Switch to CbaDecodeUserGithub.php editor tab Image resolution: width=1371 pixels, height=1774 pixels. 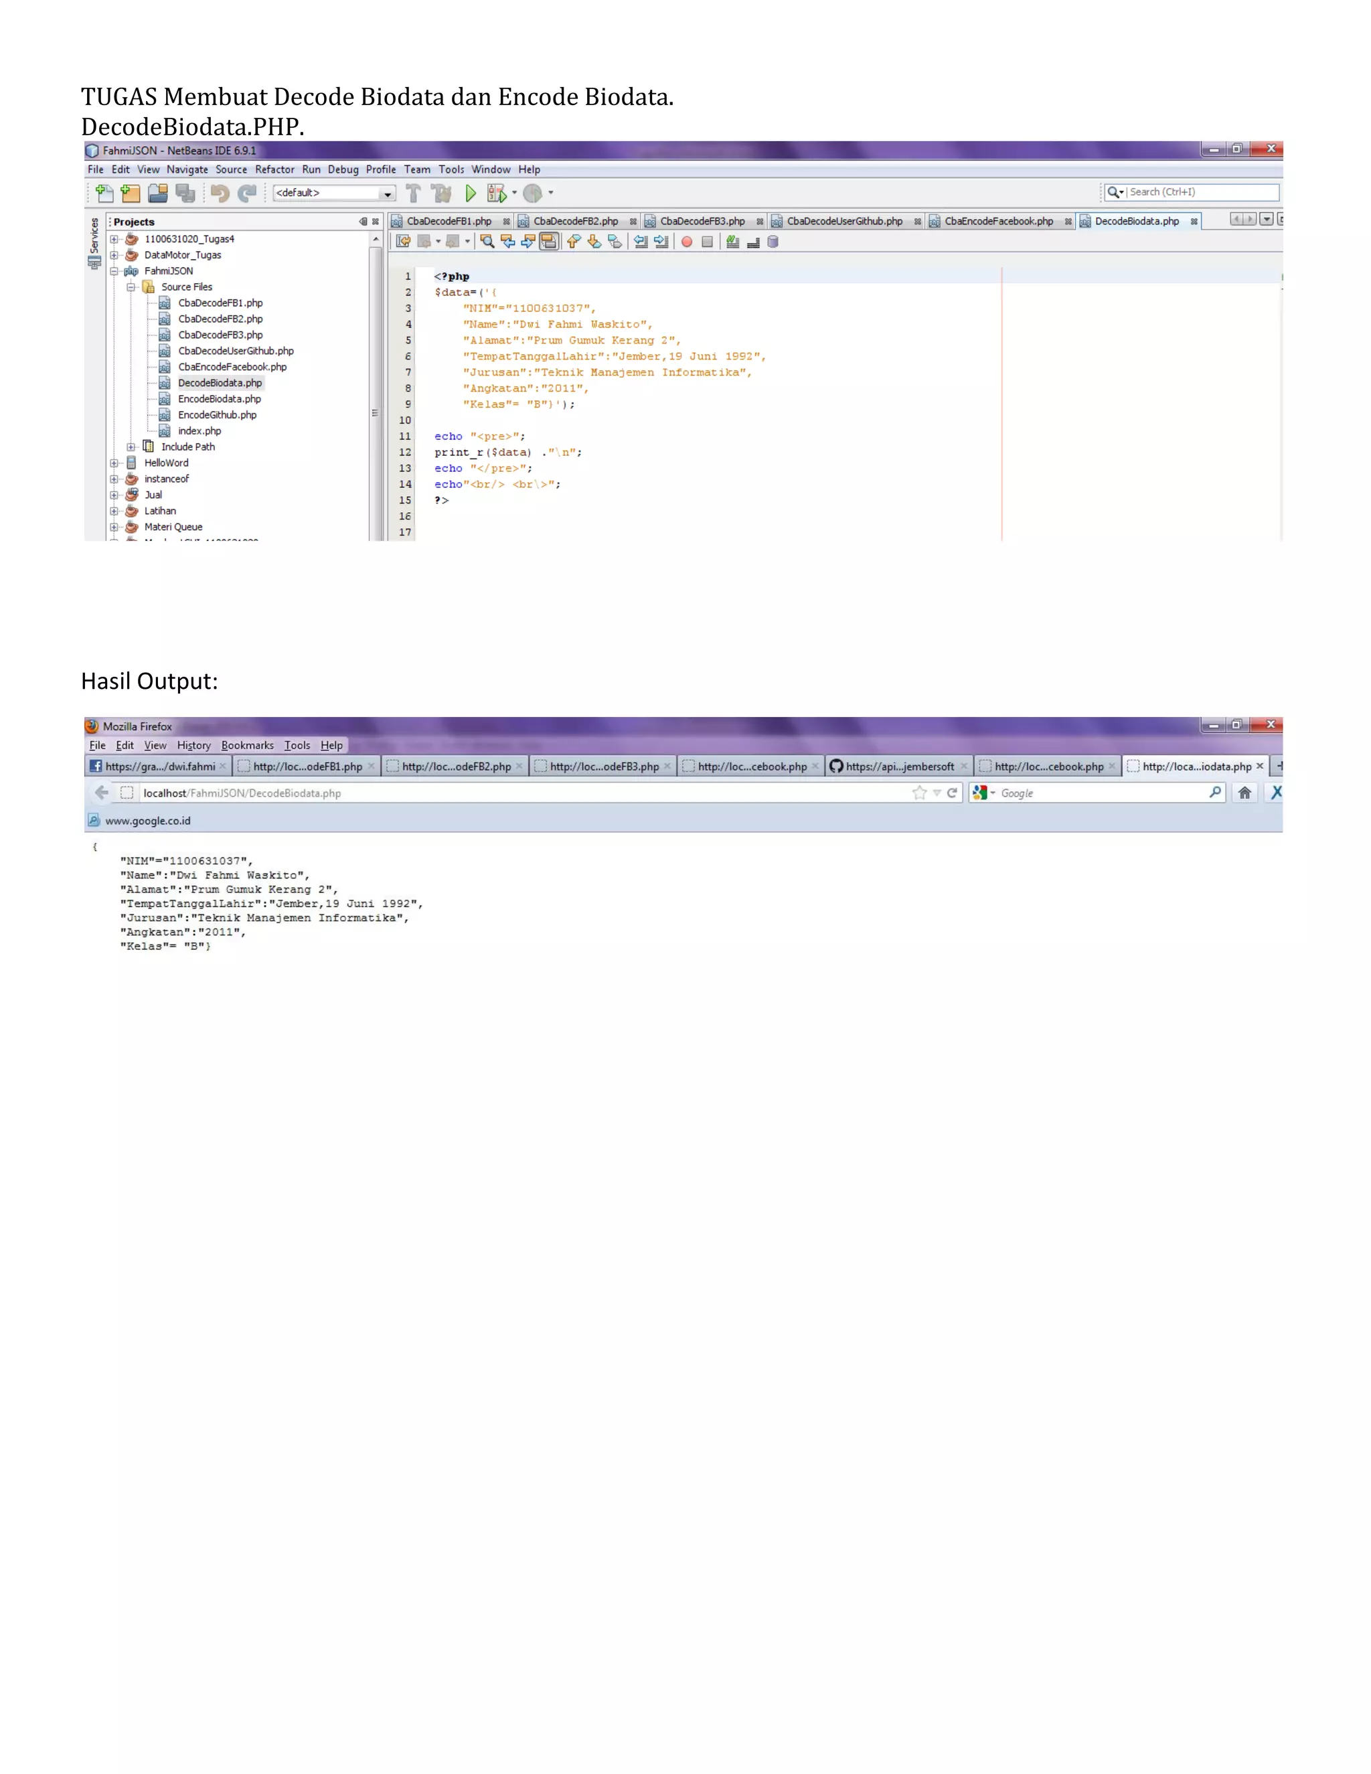[x=845, y=221]
